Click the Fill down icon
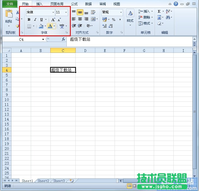The image size is (199, 191). click(x=159, y=17)
